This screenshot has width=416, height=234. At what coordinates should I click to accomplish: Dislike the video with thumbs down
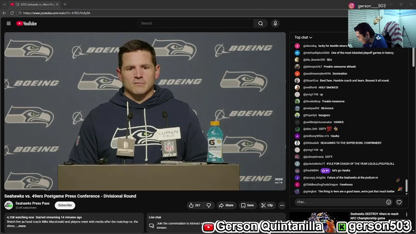point(209,205)
